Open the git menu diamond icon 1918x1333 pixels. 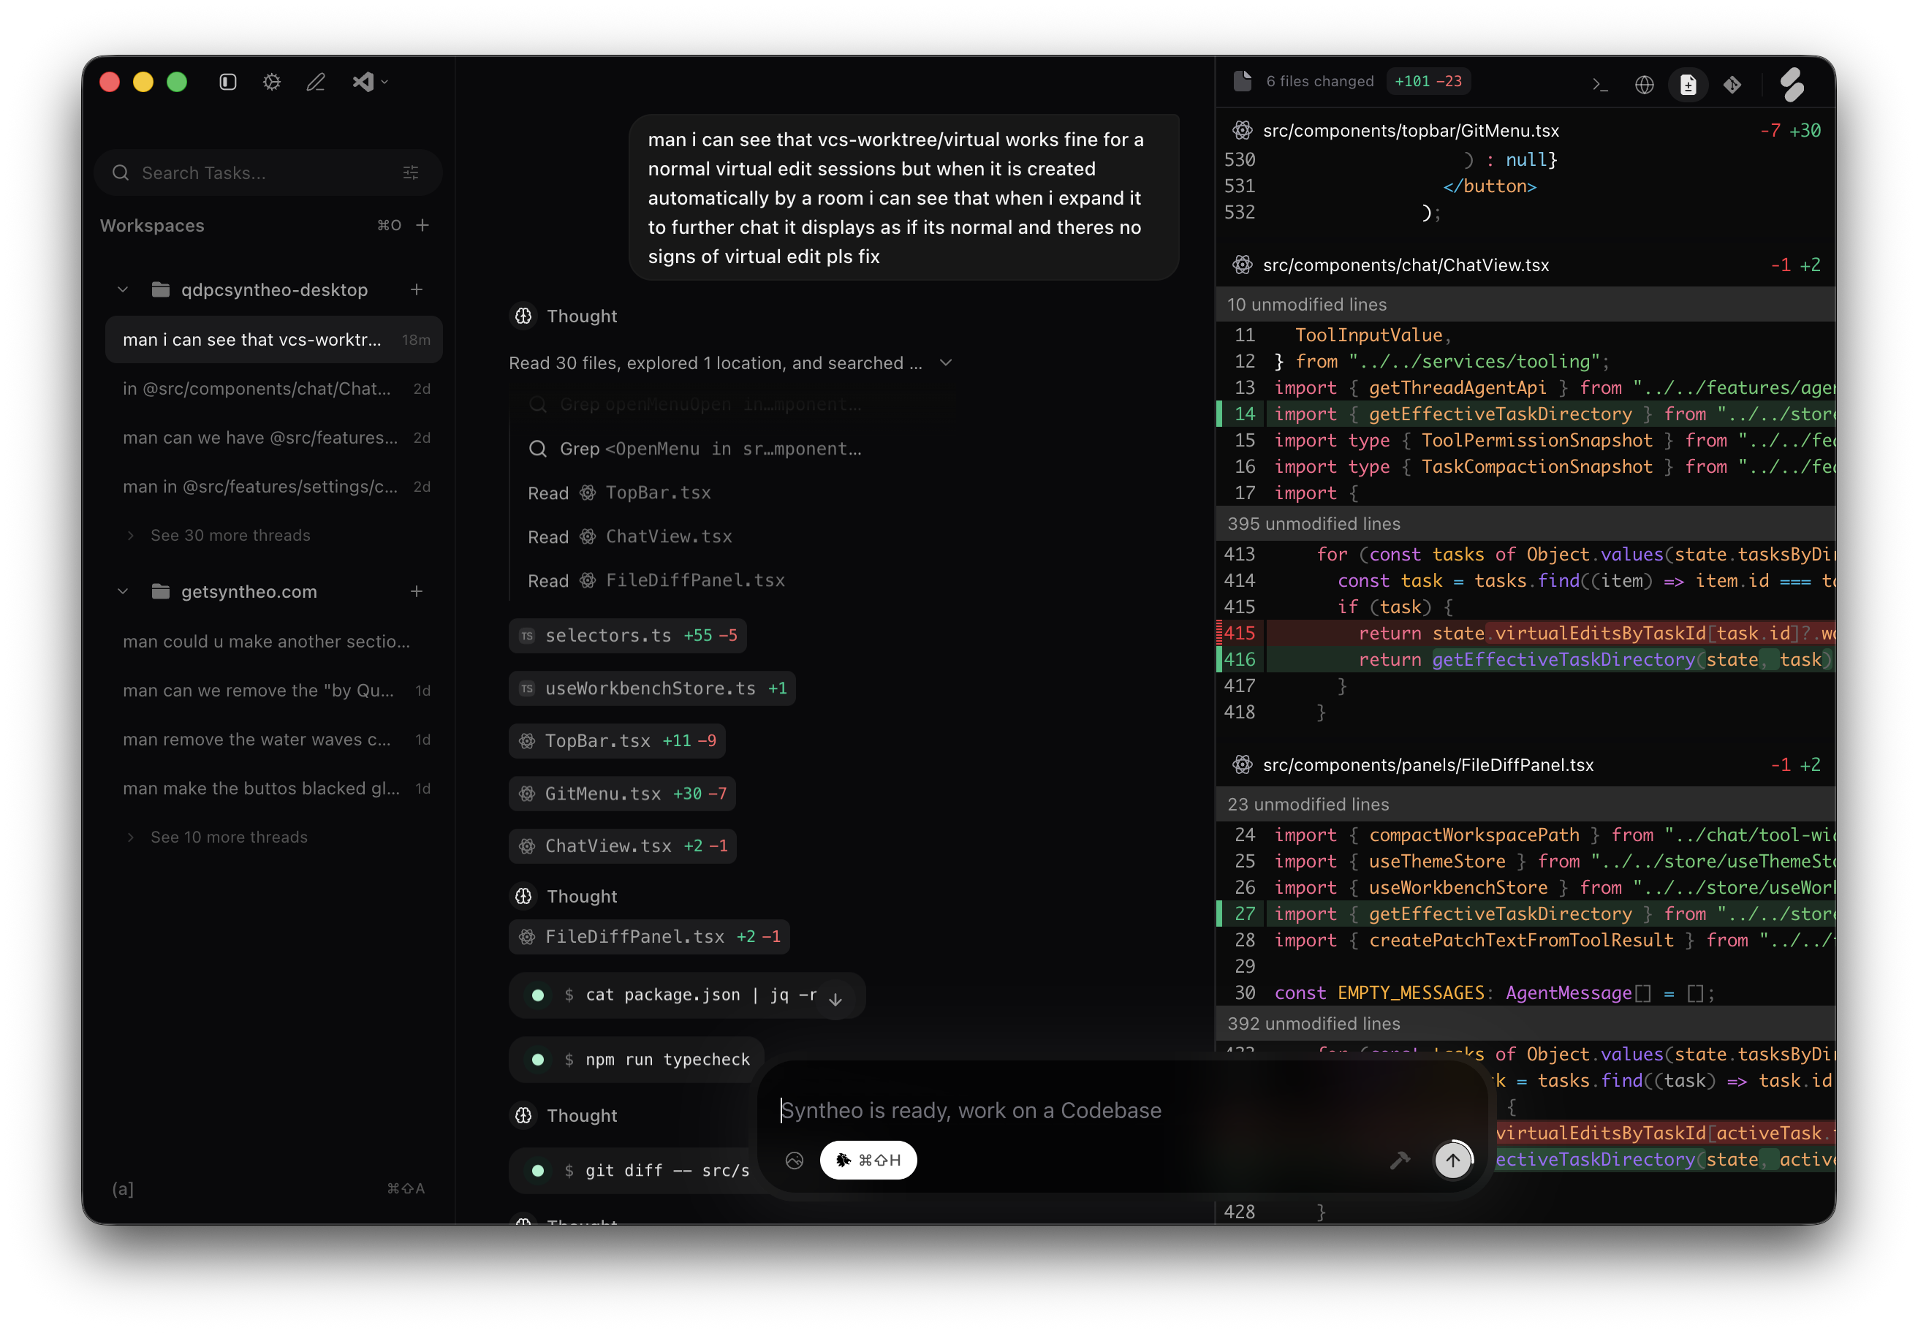tap(1732, 83)
